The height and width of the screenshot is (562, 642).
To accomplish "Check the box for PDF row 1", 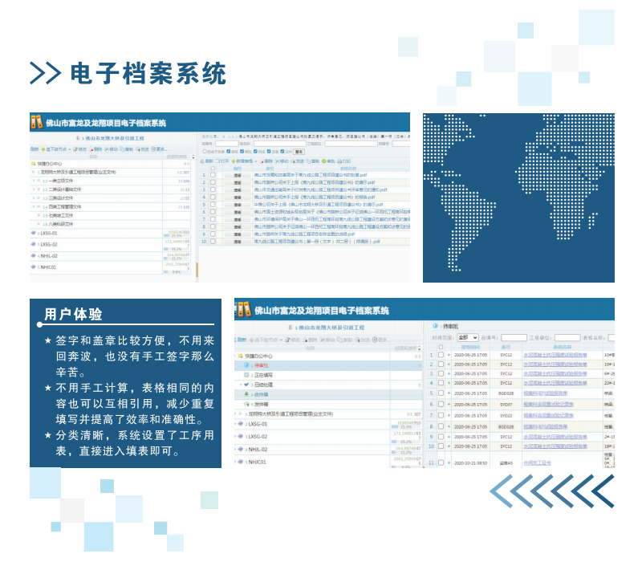I will [x=213, y=174].
